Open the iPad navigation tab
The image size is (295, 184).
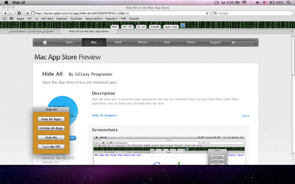point(167,42)
